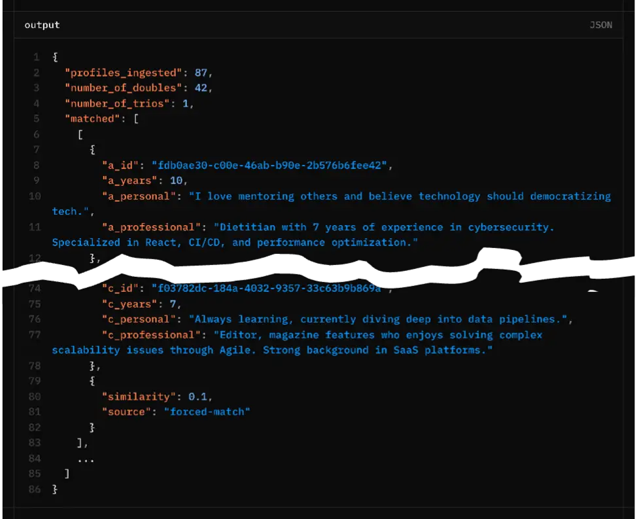Image resolution: width=637 pixels, height=519 pixels.
Task: Click the output panel title
Action: (41, 25)
